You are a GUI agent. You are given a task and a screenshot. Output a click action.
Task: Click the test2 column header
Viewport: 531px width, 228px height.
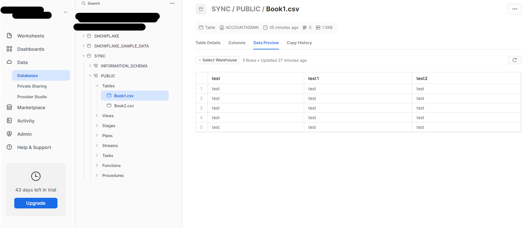(466, 78)
